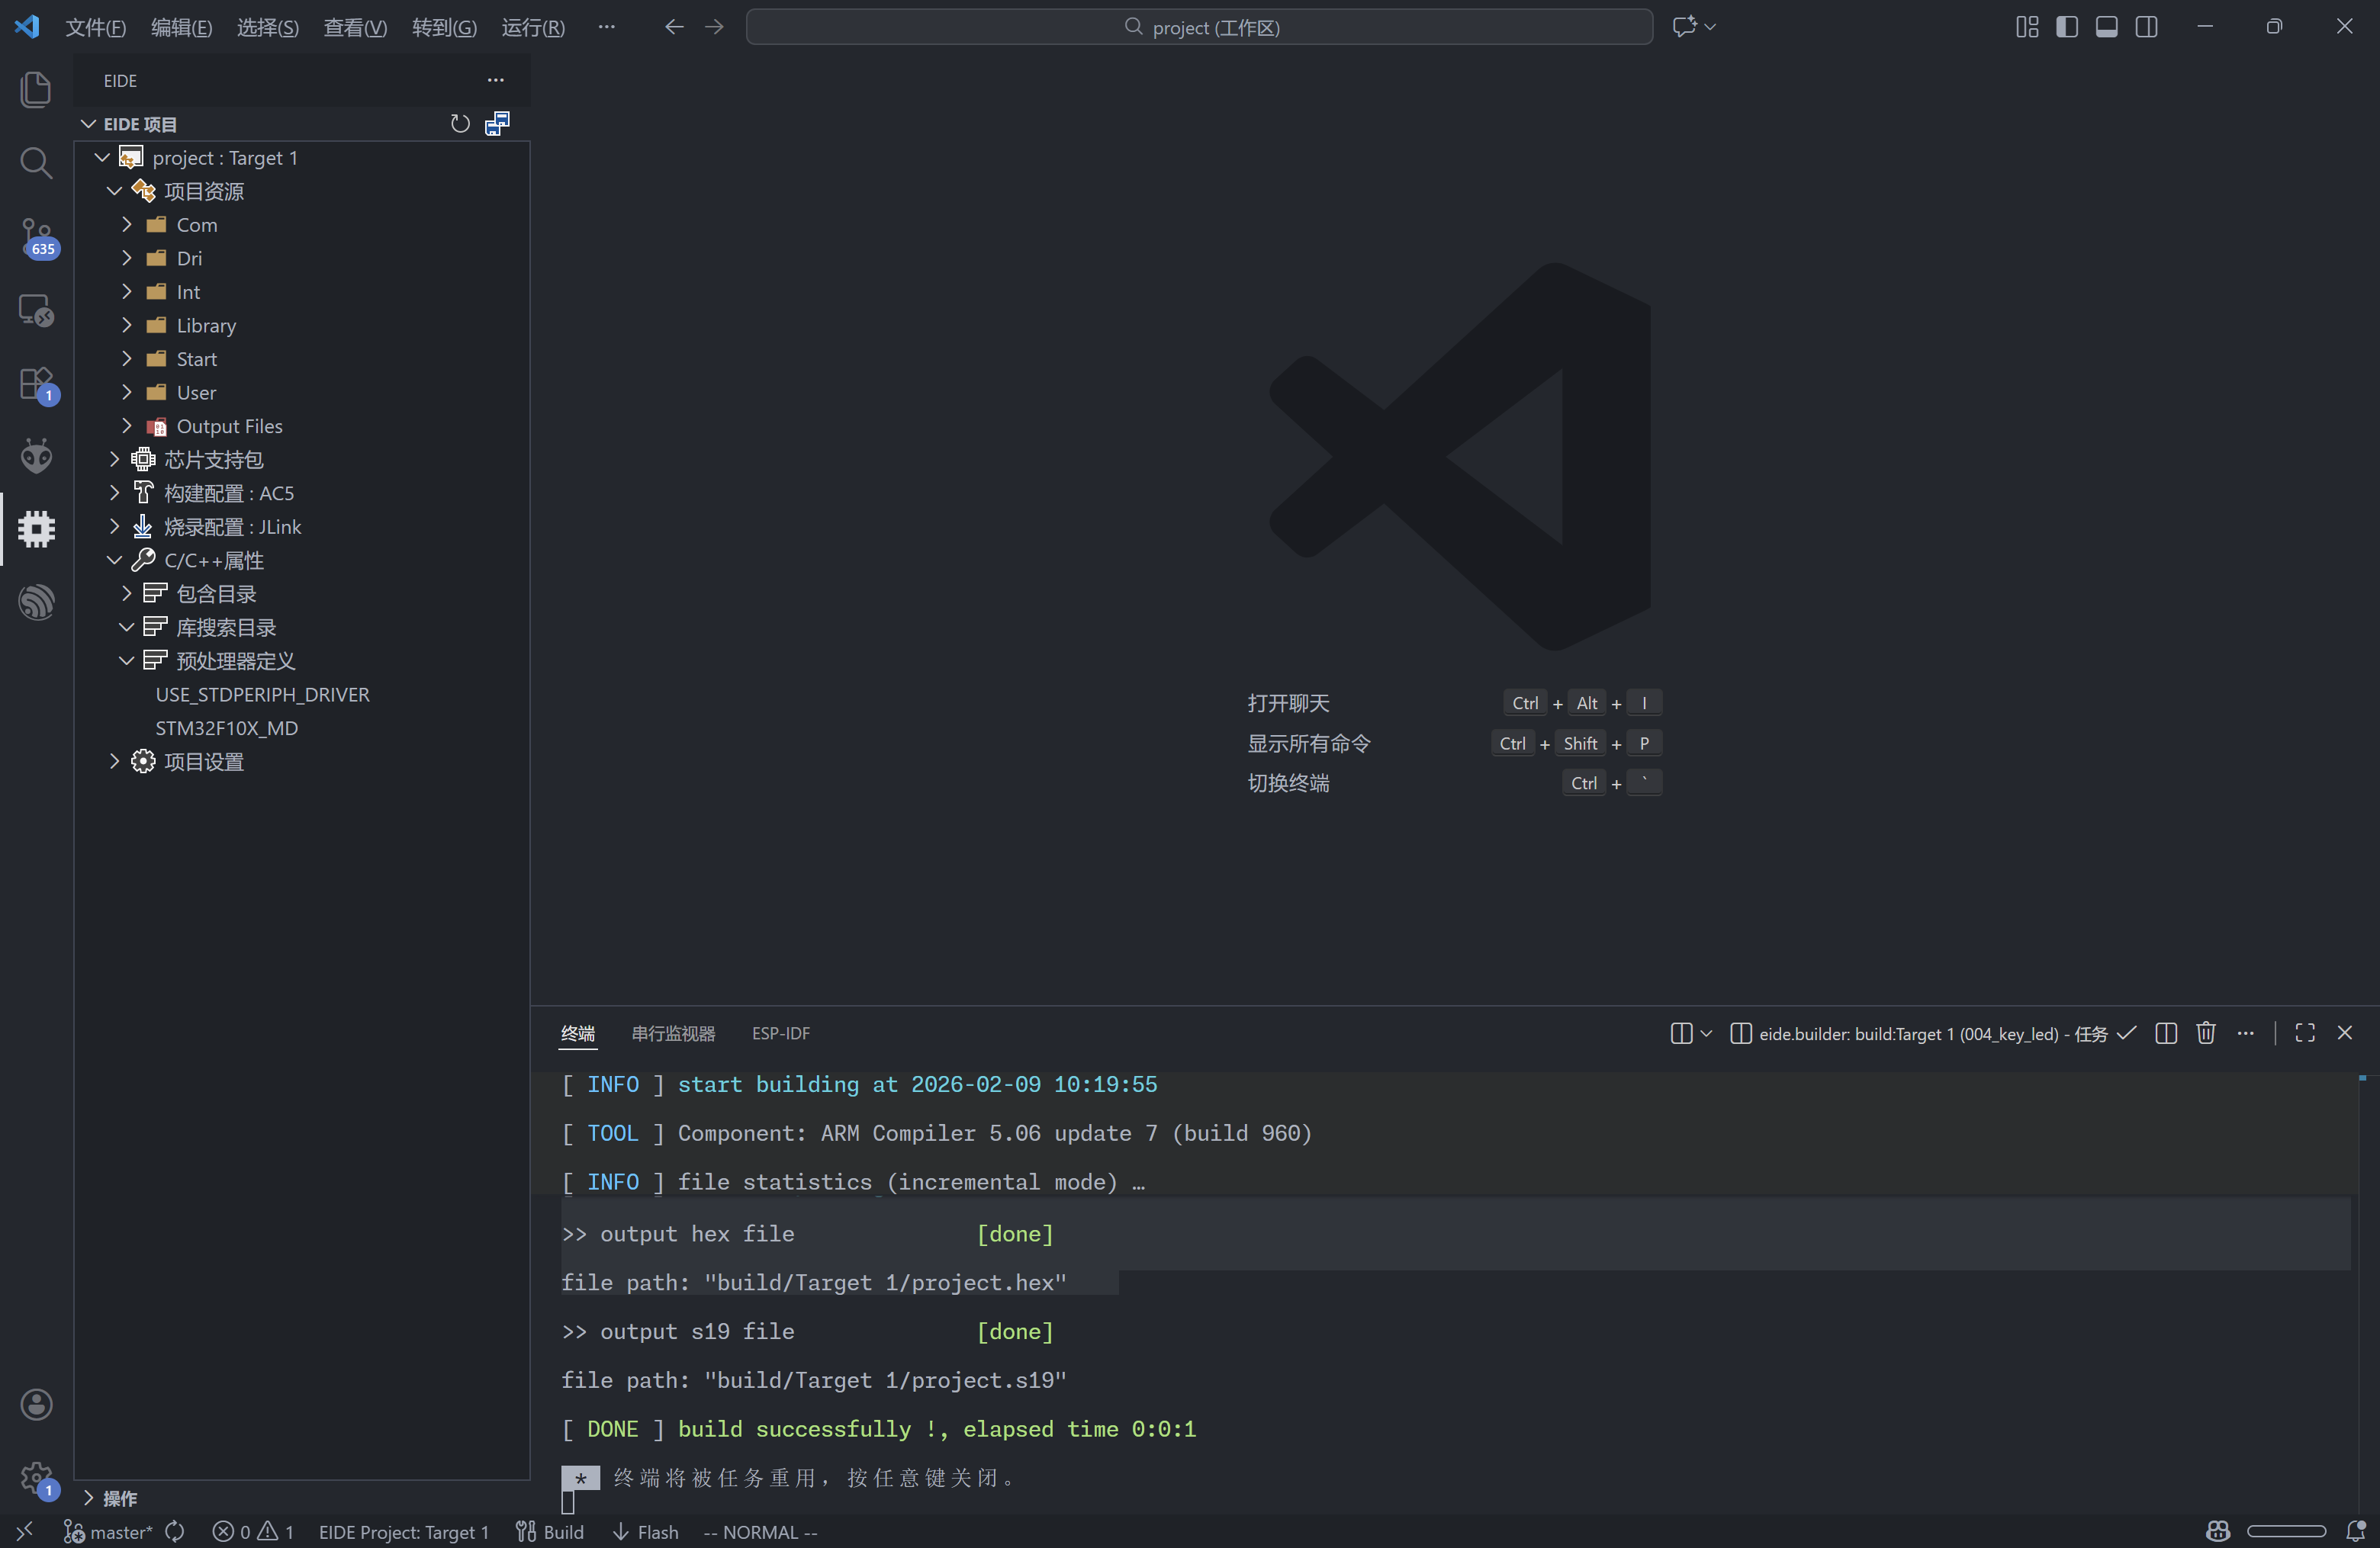2380x1548 pixels.
Task: Click the Flash download button in status bar
Action: click(x=645, y=1531)
